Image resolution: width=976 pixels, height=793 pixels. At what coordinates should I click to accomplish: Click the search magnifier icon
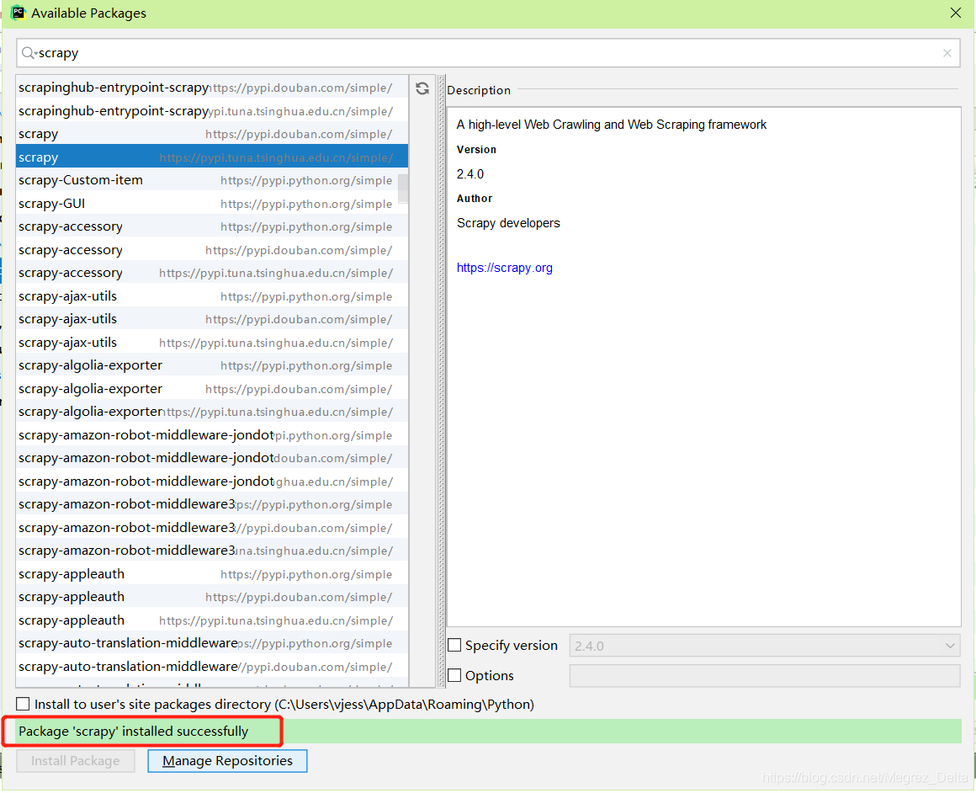[29, 53]
